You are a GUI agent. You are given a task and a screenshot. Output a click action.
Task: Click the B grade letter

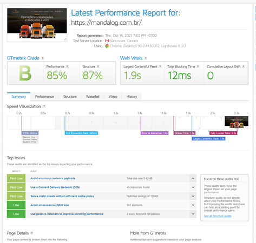click(25, 73)
